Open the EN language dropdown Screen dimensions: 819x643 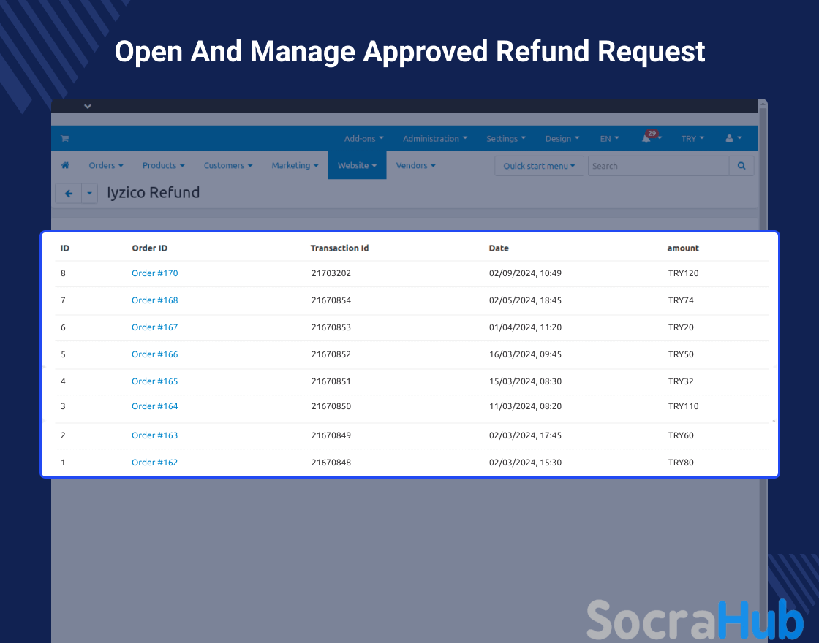[x=609, y=138]
